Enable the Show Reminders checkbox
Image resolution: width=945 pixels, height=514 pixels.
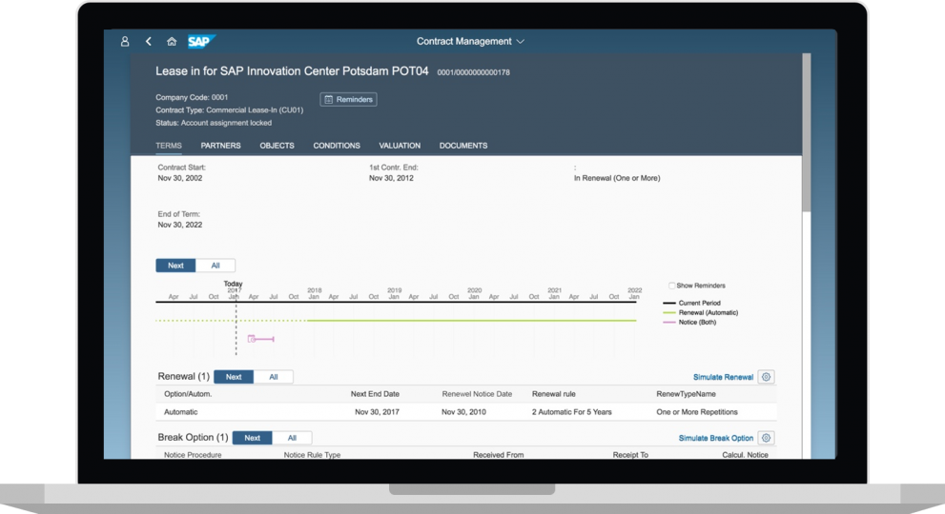coord(671,286)
